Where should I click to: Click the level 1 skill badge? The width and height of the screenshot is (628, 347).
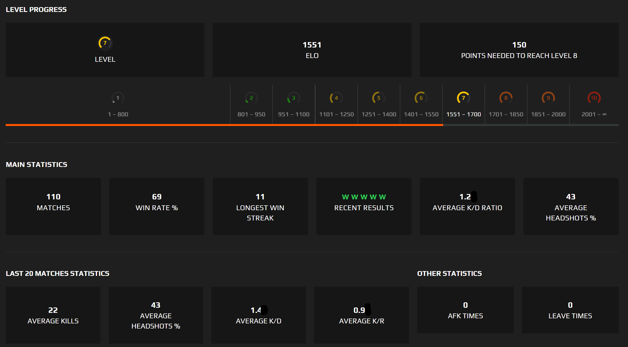(118, 98)
